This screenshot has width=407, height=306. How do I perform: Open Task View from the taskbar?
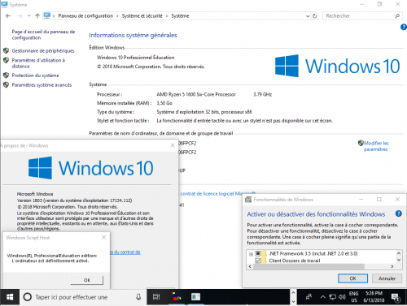tap(156, 297)
